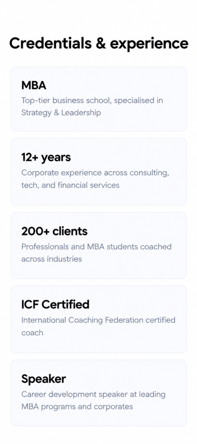Click the Credentials & experience heading

(98, 44)
